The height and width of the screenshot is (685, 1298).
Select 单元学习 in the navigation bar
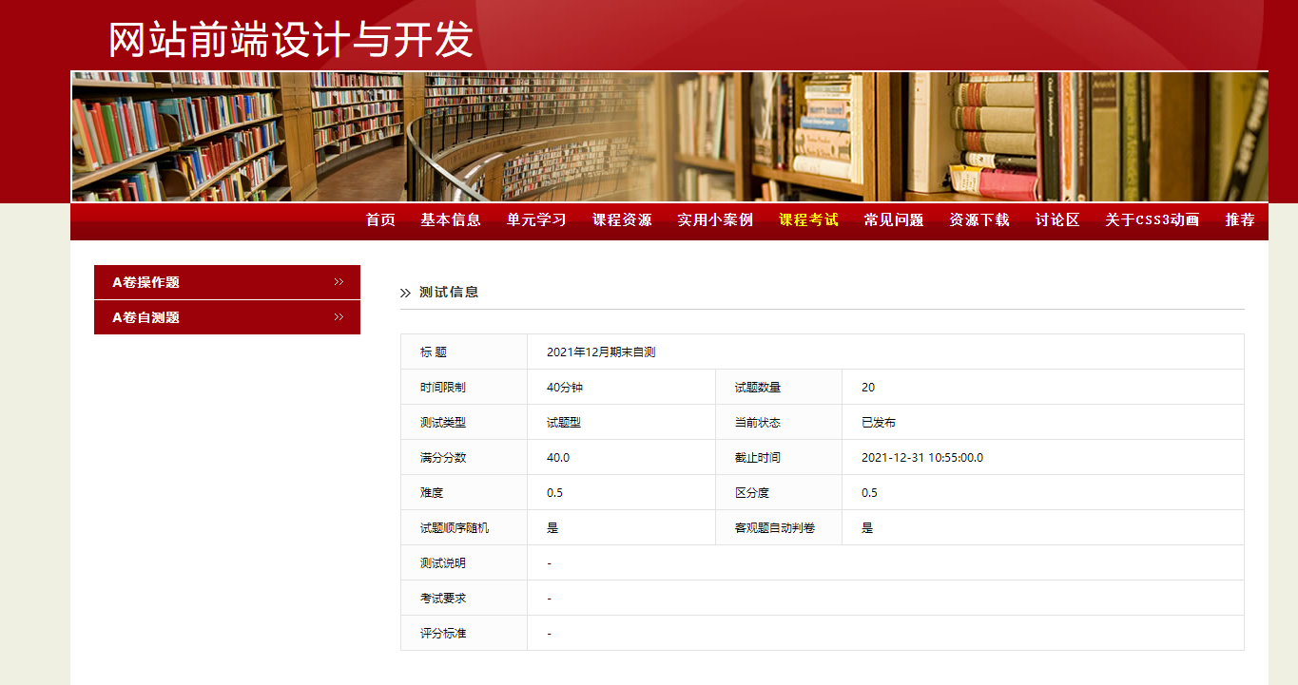tap(536, 220)
